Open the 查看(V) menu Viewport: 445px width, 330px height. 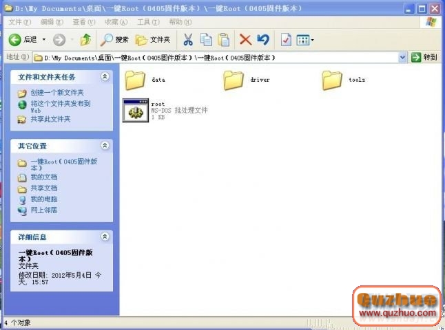(x=84, y=22)
